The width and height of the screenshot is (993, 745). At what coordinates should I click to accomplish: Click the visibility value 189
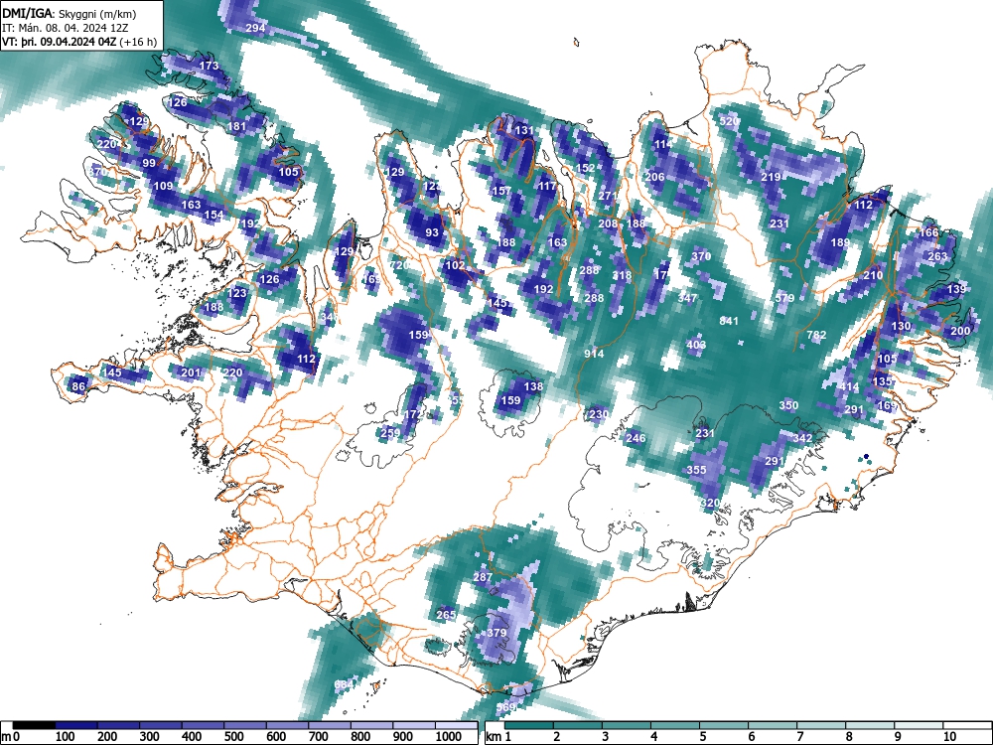[840, 242]
